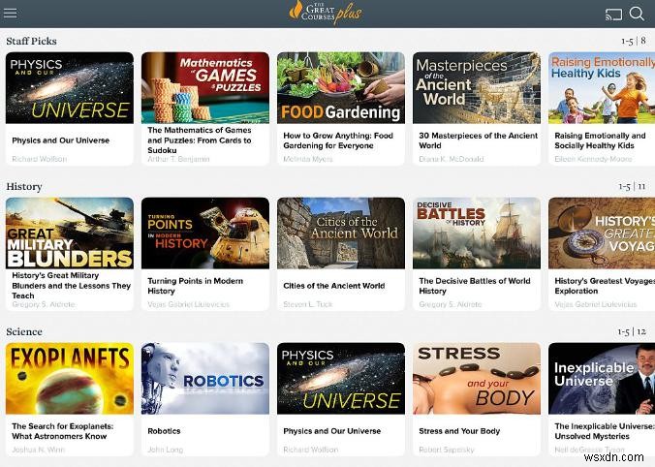Click 'Turning Points in Modern History' title text
655x467 pixels.
click(195, 286)
